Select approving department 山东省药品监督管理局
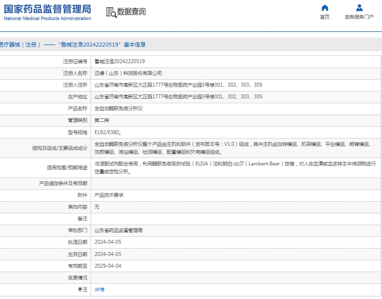The image size is (382, 299). tap(119, 230)
